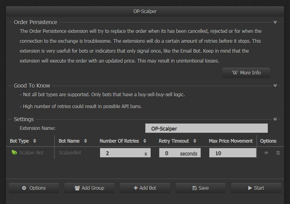Open the More Info wiki button
The image size is (290, 204).
[x=246, y=72]
